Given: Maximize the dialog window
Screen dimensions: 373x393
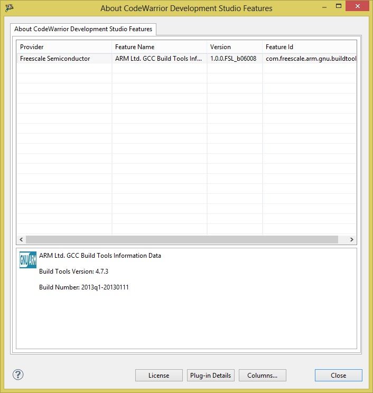Looking at the screenshot, I should click(339, 6).
